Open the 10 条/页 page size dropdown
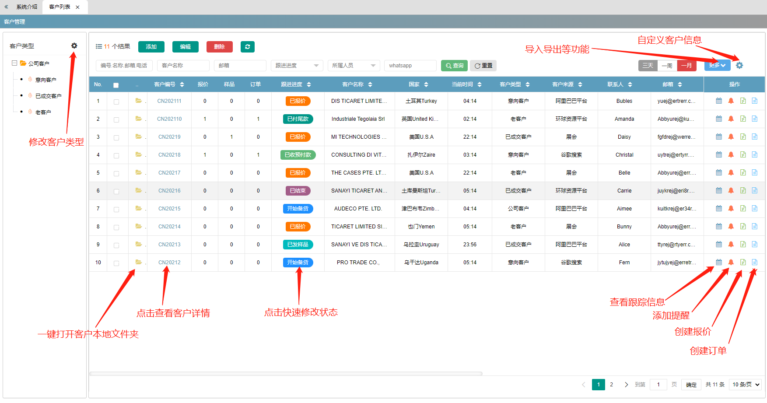 [x=746, y=385]
